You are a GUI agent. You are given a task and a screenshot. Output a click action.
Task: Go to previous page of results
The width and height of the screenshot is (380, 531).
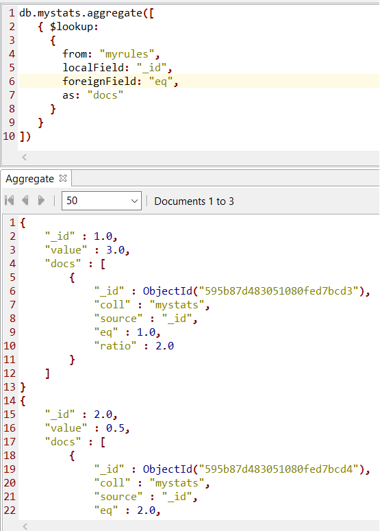[25, 201]
